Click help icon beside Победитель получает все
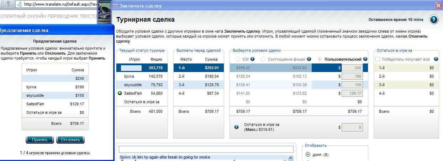 [436, 59]
